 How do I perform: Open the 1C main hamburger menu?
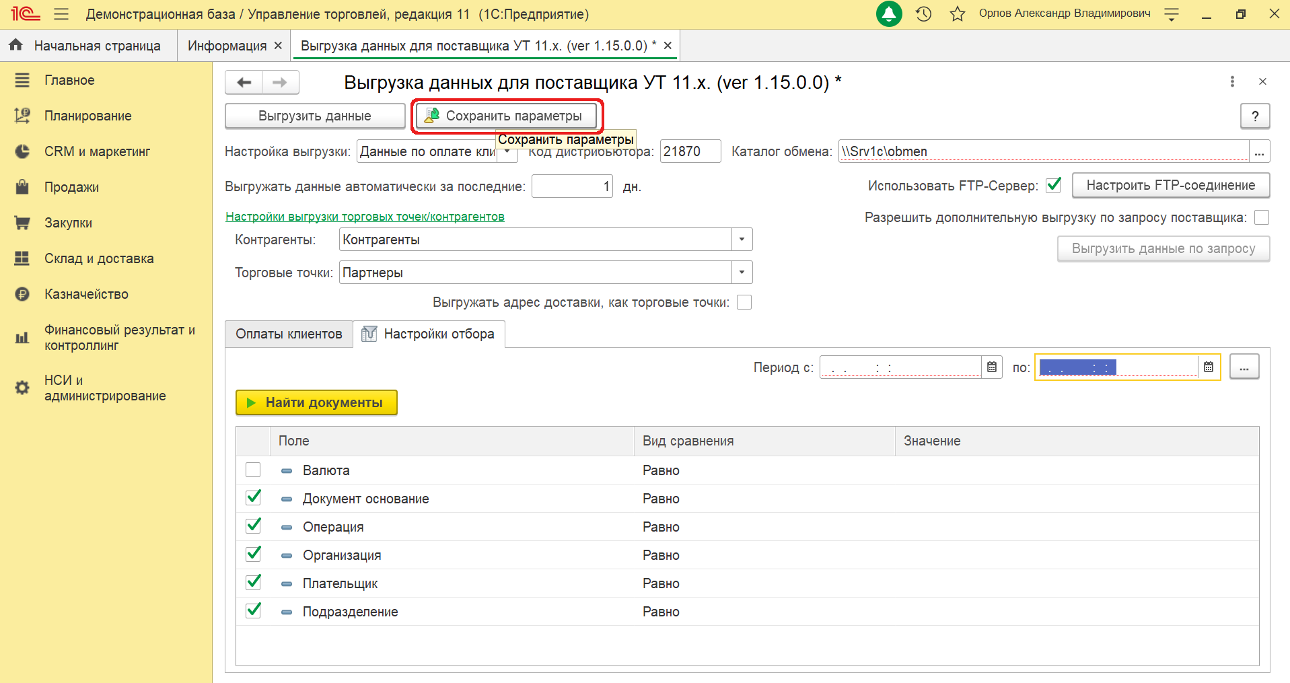point(61,14)
